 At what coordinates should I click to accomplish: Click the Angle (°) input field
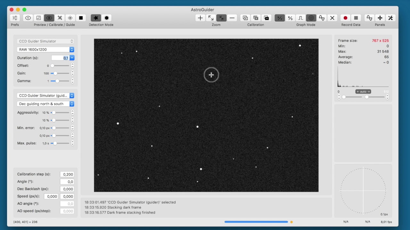point(67,182)
